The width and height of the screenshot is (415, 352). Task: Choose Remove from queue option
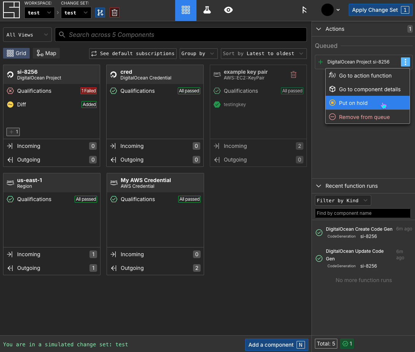point(364,117)
